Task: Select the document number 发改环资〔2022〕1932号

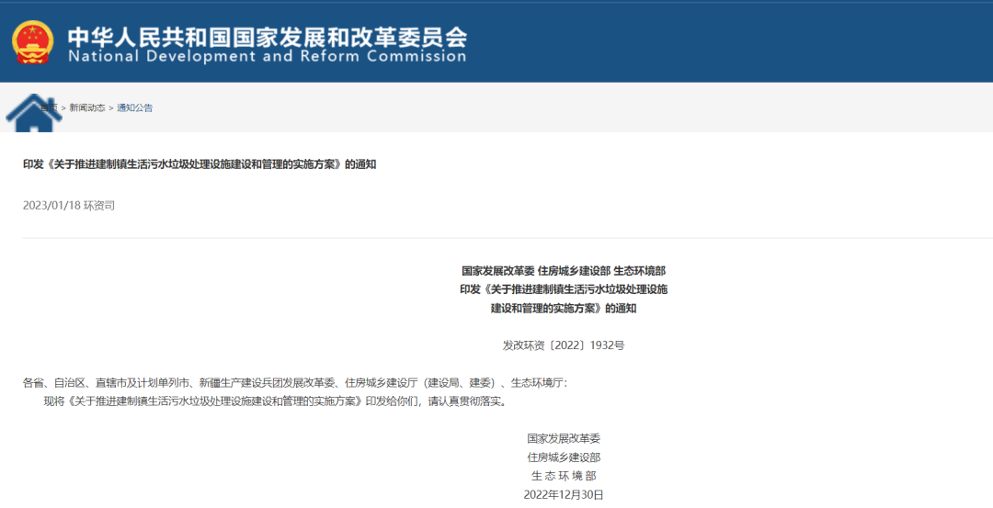Action: click(x=563, y=345)
